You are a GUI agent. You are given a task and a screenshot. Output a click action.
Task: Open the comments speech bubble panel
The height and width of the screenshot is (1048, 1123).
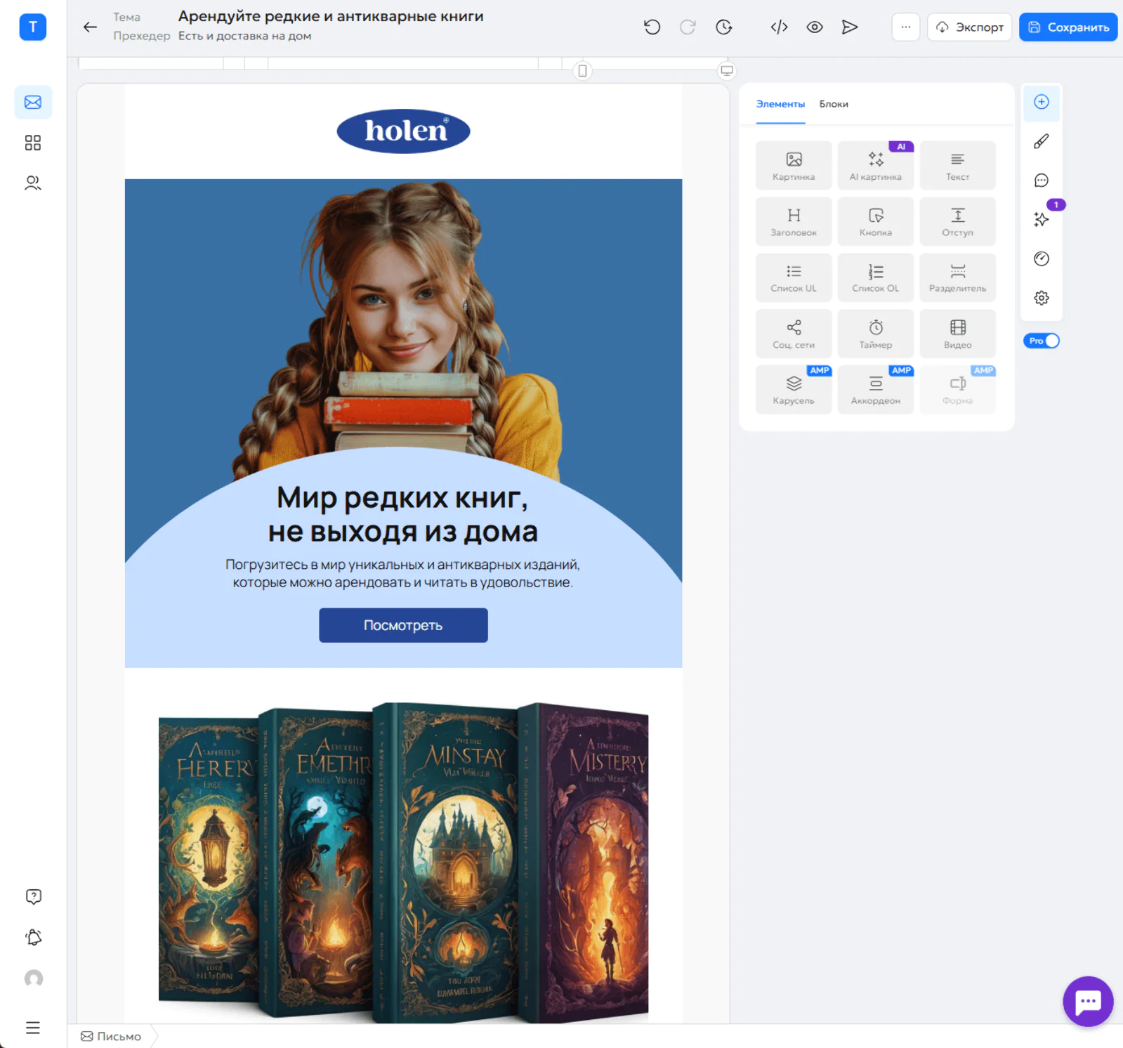click(x=1042, y=181)
